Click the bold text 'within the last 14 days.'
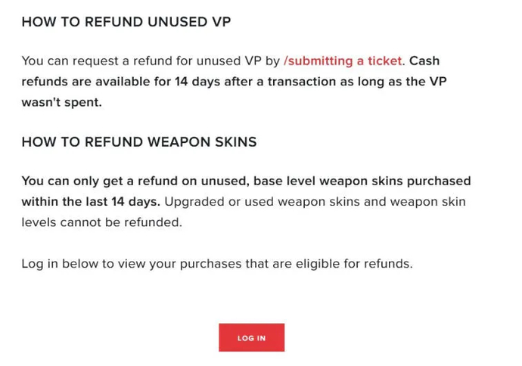522x366 pixels. (91, 201)
